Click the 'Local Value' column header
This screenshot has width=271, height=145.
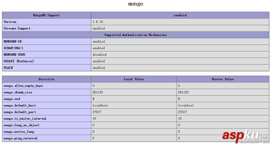134,79
